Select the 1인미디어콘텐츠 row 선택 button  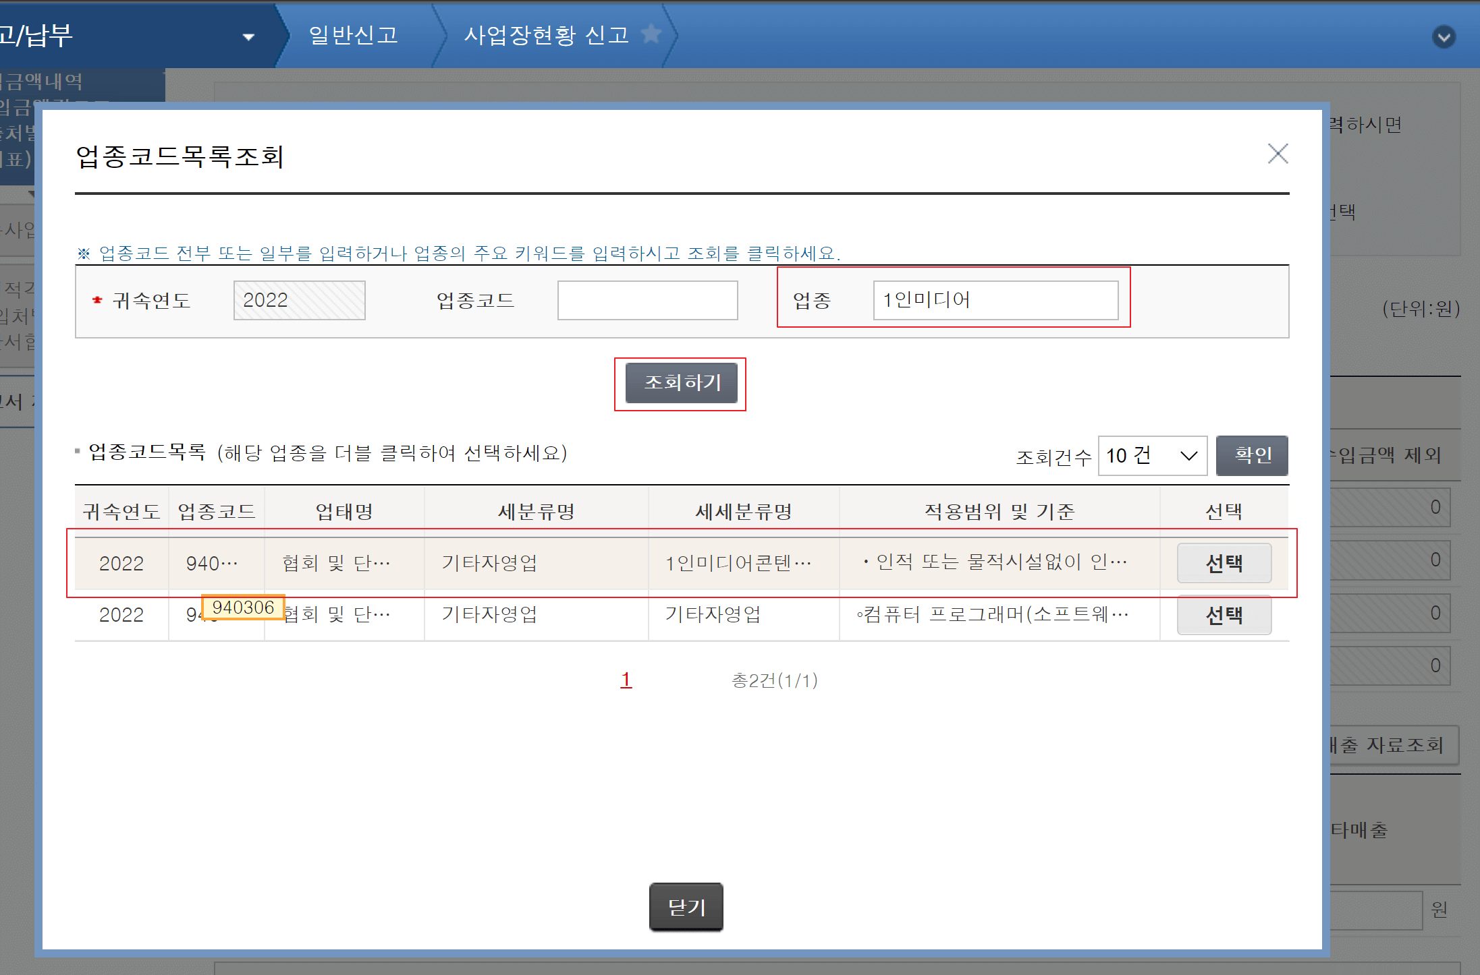pyautogui.click(x=1224, y=563)
